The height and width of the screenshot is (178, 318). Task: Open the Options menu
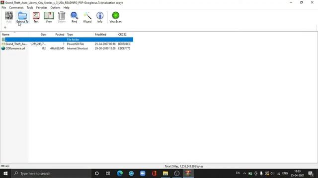click(55, 8)
